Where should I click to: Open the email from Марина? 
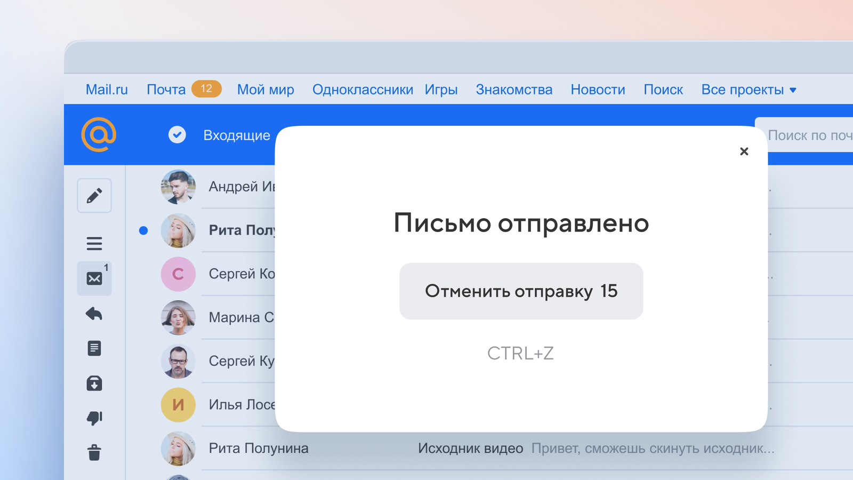click(242, 318)
